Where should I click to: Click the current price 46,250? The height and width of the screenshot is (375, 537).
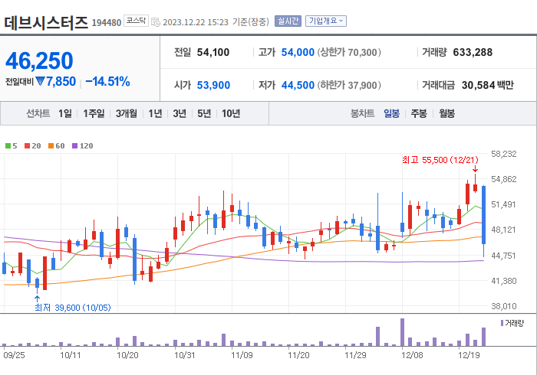tap(39, 61)
